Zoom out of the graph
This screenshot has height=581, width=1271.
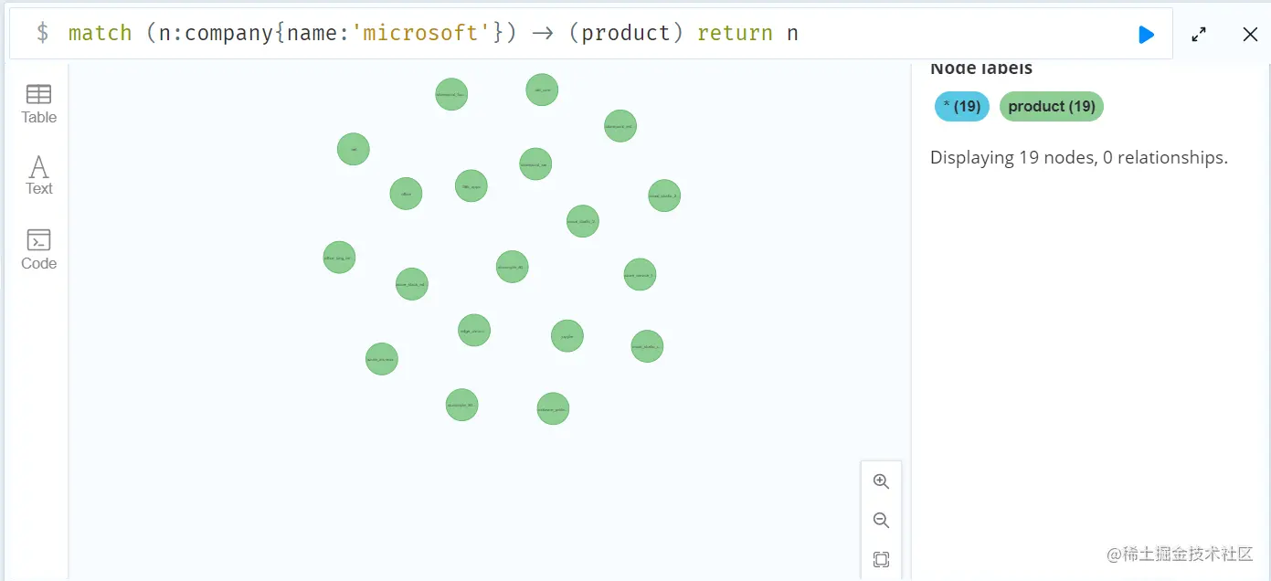click(x=881, y=521)
